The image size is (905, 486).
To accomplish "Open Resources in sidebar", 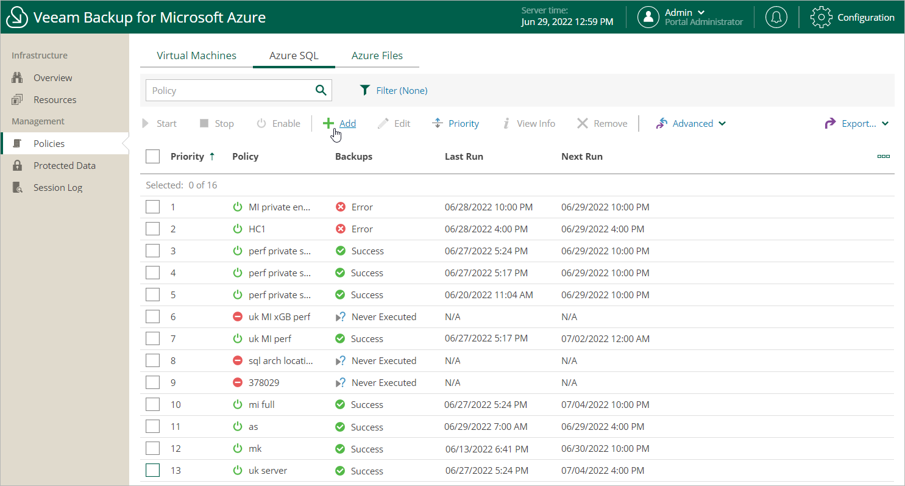I will pos(55,99).
